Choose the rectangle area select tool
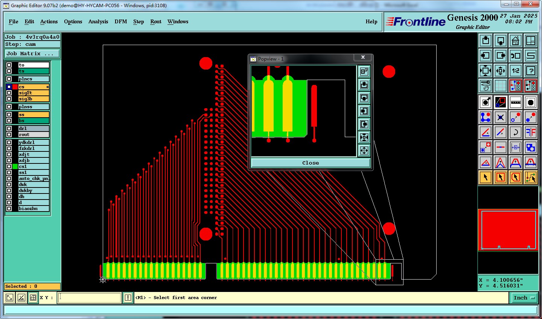Image resolution: width=542 pixels, height=319 pixels. pyautogui.click(x=501, y=177)
